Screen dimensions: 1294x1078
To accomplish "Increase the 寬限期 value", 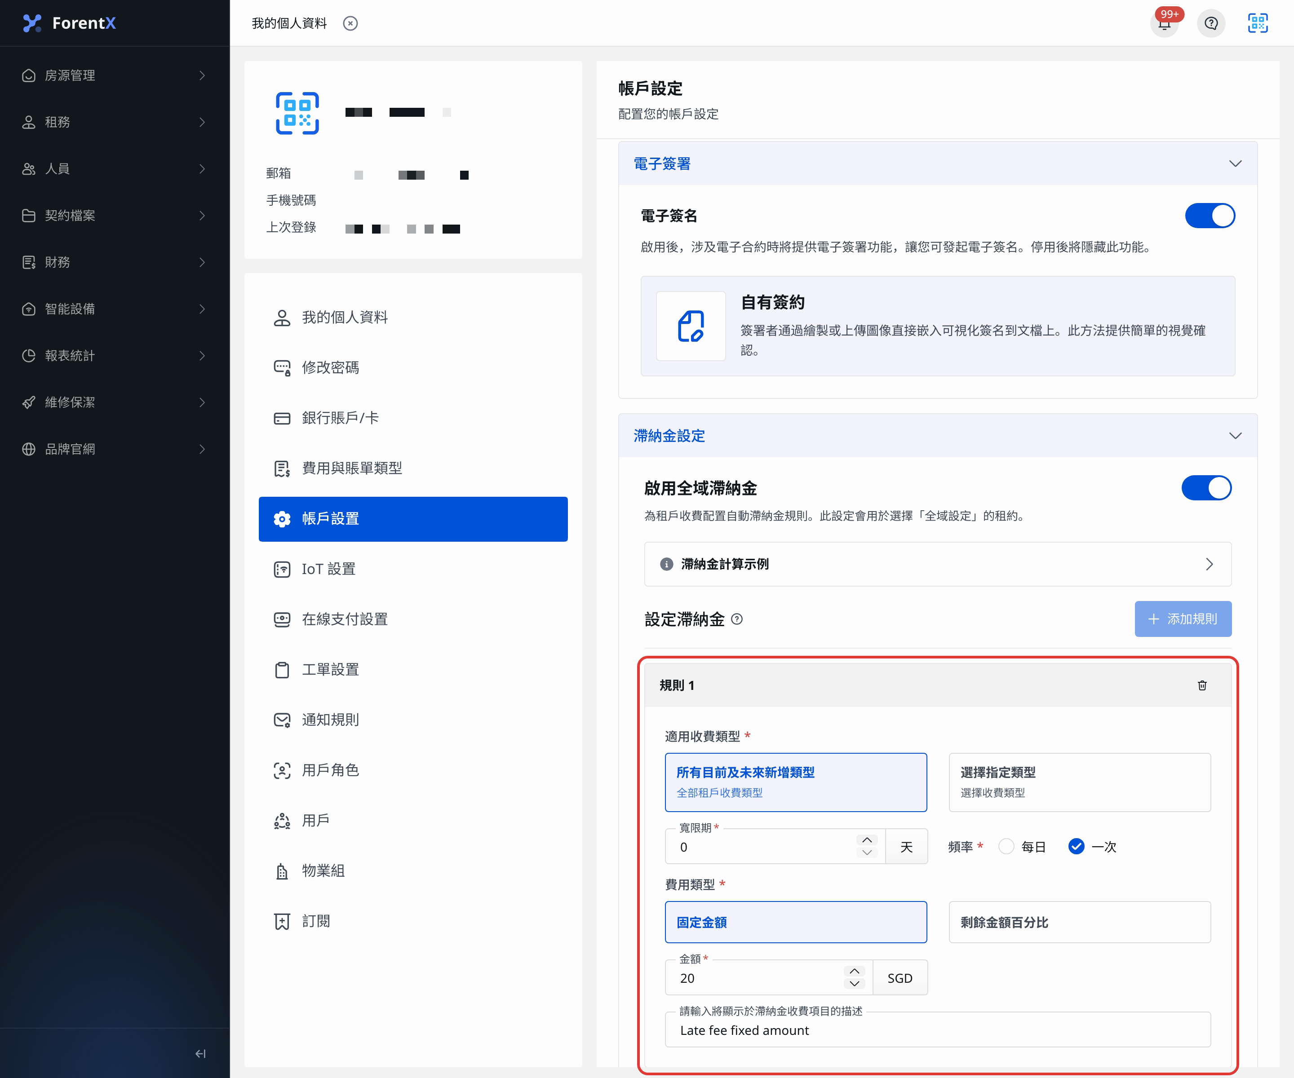I will tap(867, 840).
